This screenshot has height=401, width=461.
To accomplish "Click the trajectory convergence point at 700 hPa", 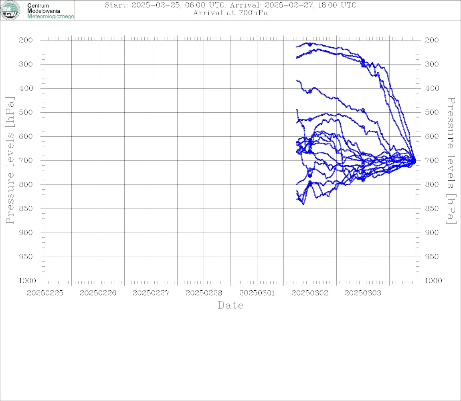I will 414,161.
